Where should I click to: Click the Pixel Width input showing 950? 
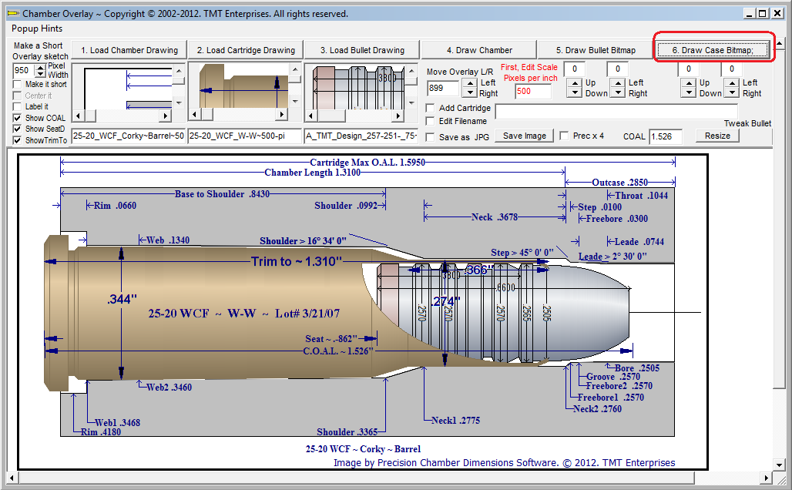(23, 70)
